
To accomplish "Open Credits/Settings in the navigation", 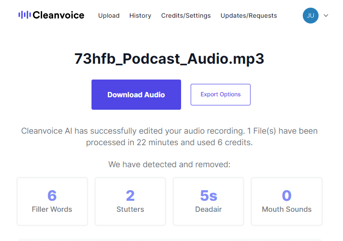I will click(x=186, y=16).
